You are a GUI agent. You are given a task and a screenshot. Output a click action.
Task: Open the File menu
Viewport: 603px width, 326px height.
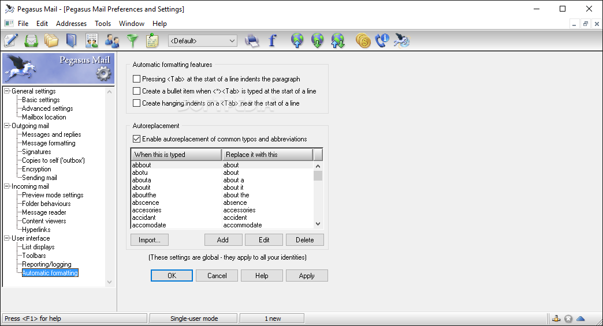23,24
